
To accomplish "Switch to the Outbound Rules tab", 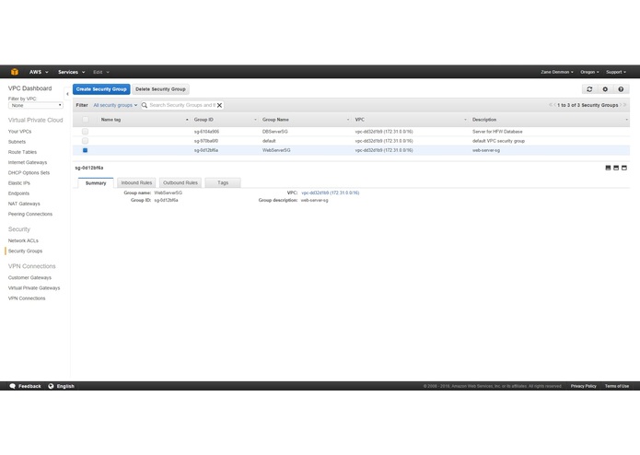I will tap(180, 182).
